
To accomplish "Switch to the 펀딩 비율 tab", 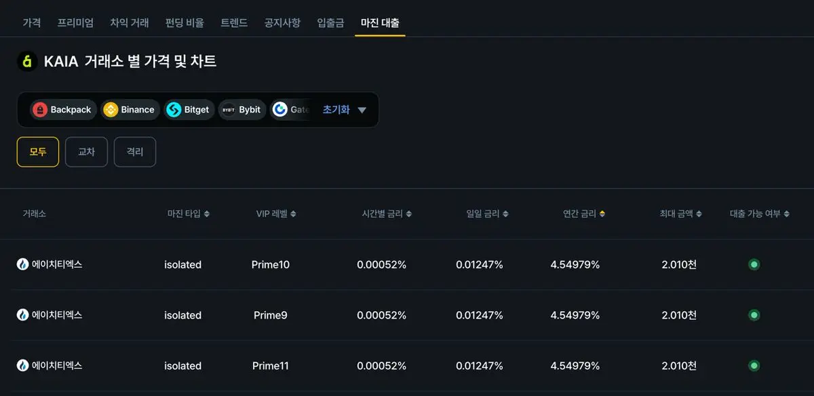I will coord(185,22).
